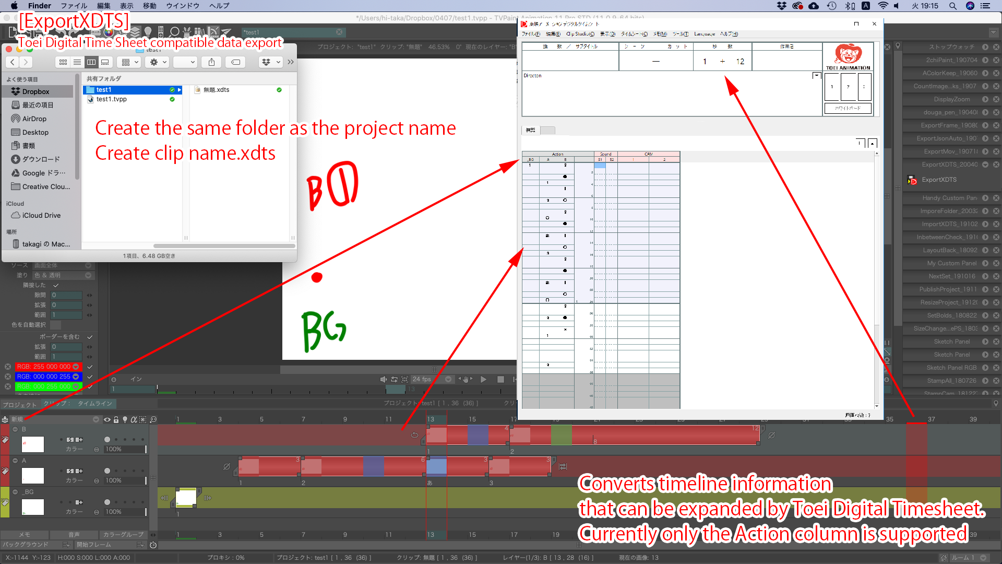Open Dropbox menu bar icon
Viewport: 1002px width, 564px height.
coord(781,6)
